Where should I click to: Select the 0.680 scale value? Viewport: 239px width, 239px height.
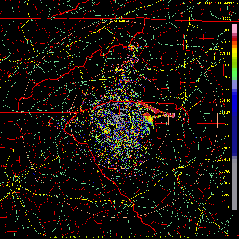tap(225, 100)
